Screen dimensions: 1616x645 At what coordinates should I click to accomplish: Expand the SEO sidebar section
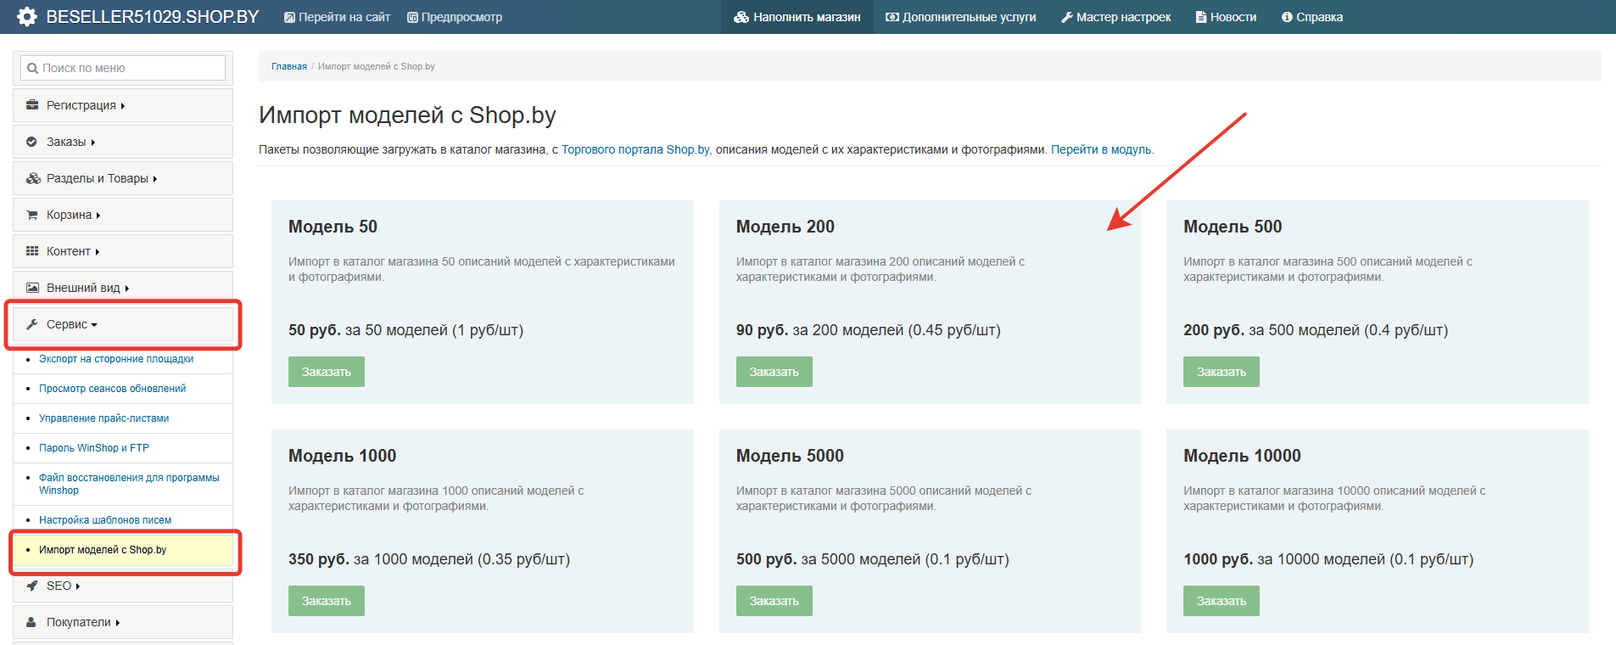click(x=63, y=586)
